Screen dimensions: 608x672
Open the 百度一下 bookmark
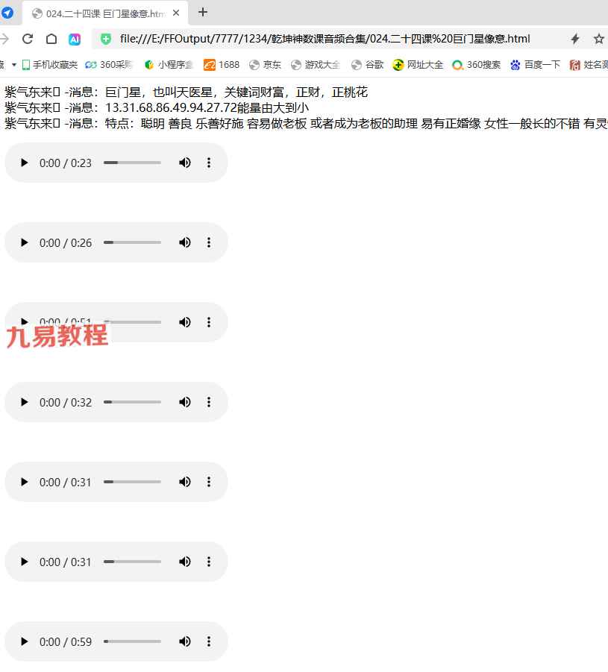pyautogui.click(x=536, y=65)
